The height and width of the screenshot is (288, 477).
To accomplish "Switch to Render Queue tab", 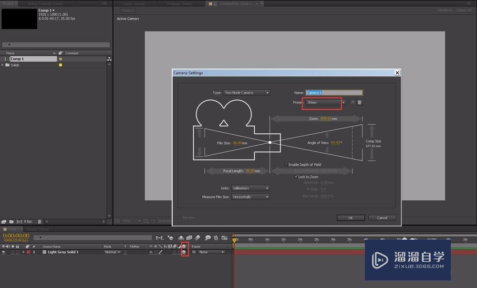I will [x=38, y=229].
